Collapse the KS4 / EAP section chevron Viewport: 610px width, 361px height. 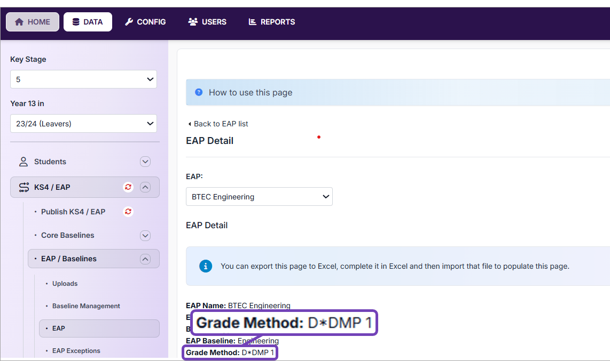coord(145,187)
